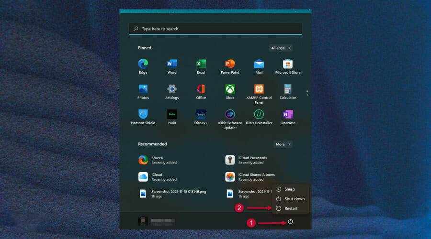Click the Power button icon

coord(290,222)
